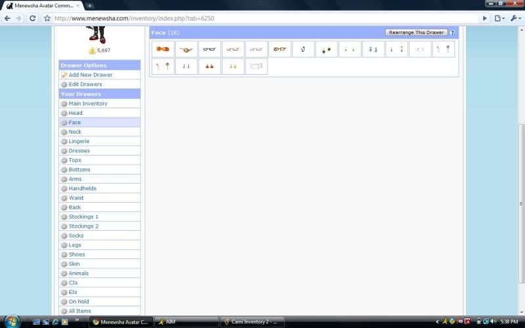Open the page menu dropdown
This screenshot has width=525, height=328.
499,18
